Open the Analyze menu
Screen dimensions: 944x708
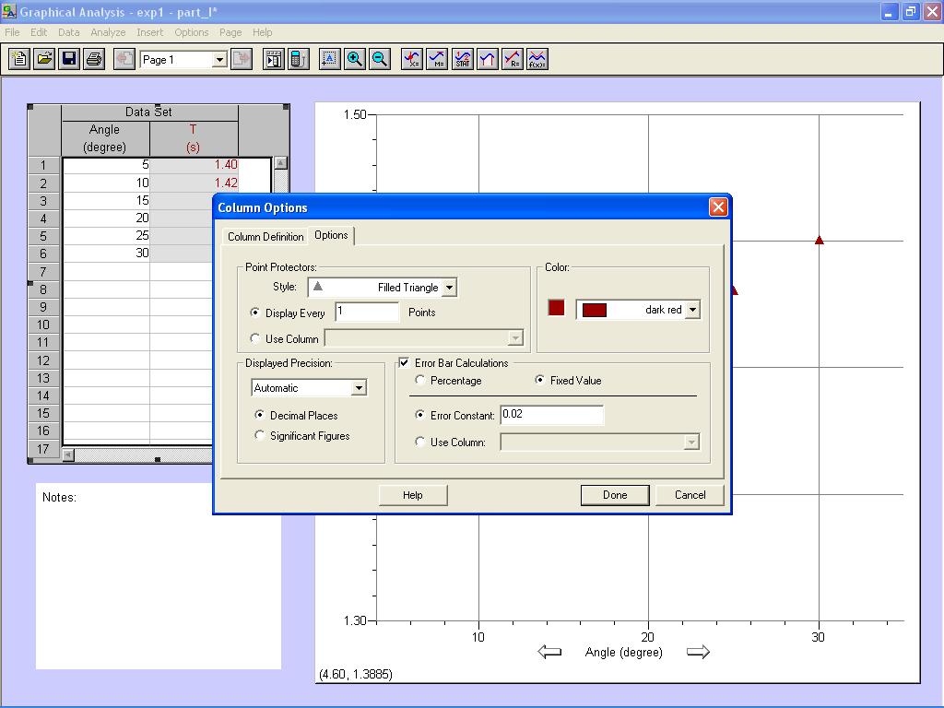(x=108, y=32)
